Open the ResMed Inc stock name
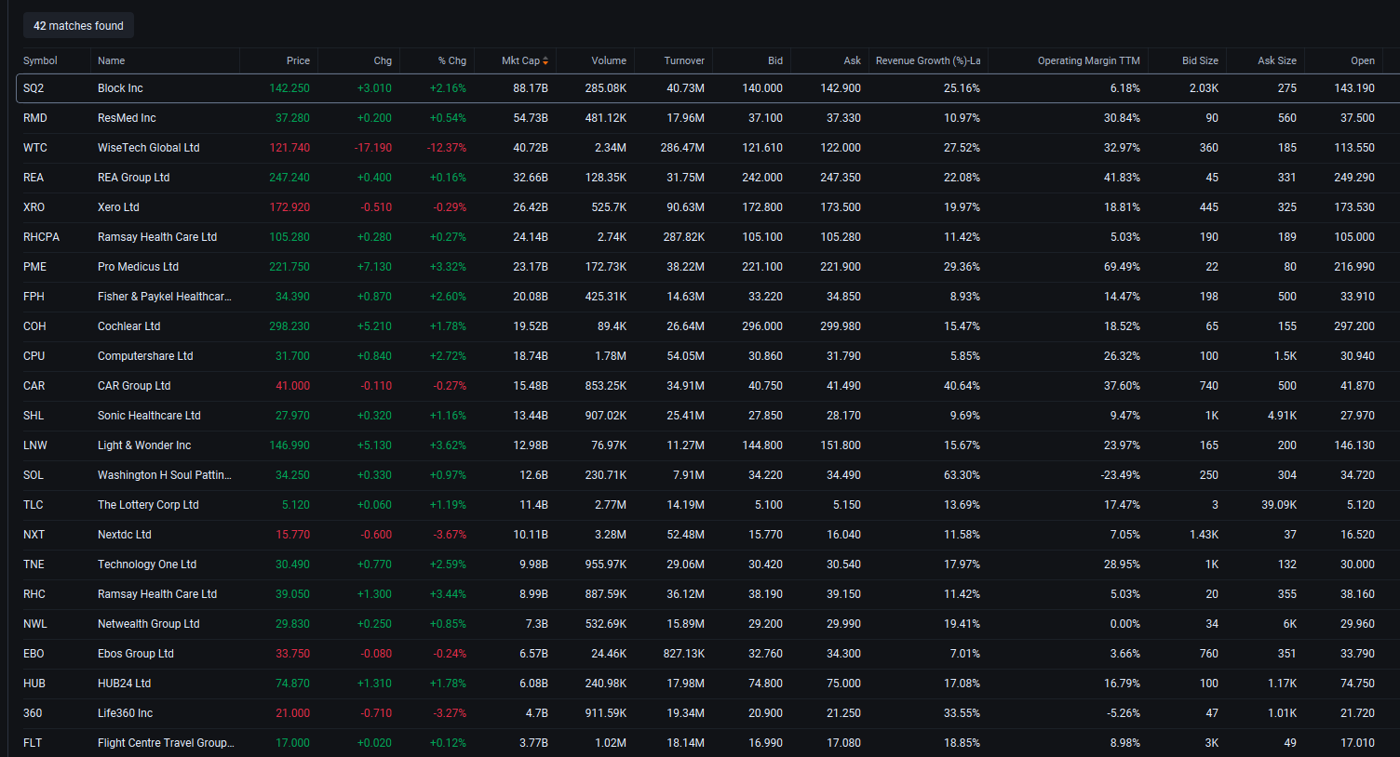 (127, 118)
